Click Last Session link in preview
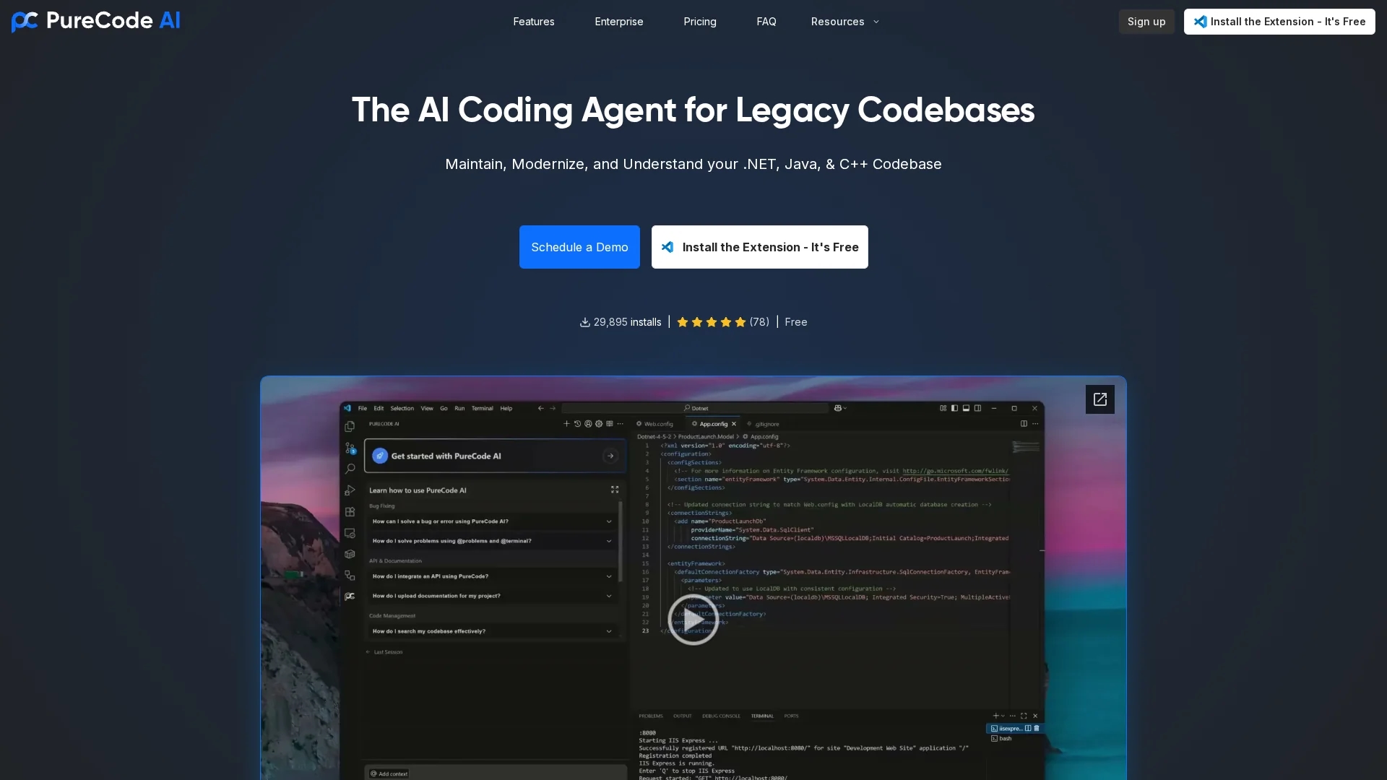This screenshot has height=780, width=1387. click(x=384, y=652)
